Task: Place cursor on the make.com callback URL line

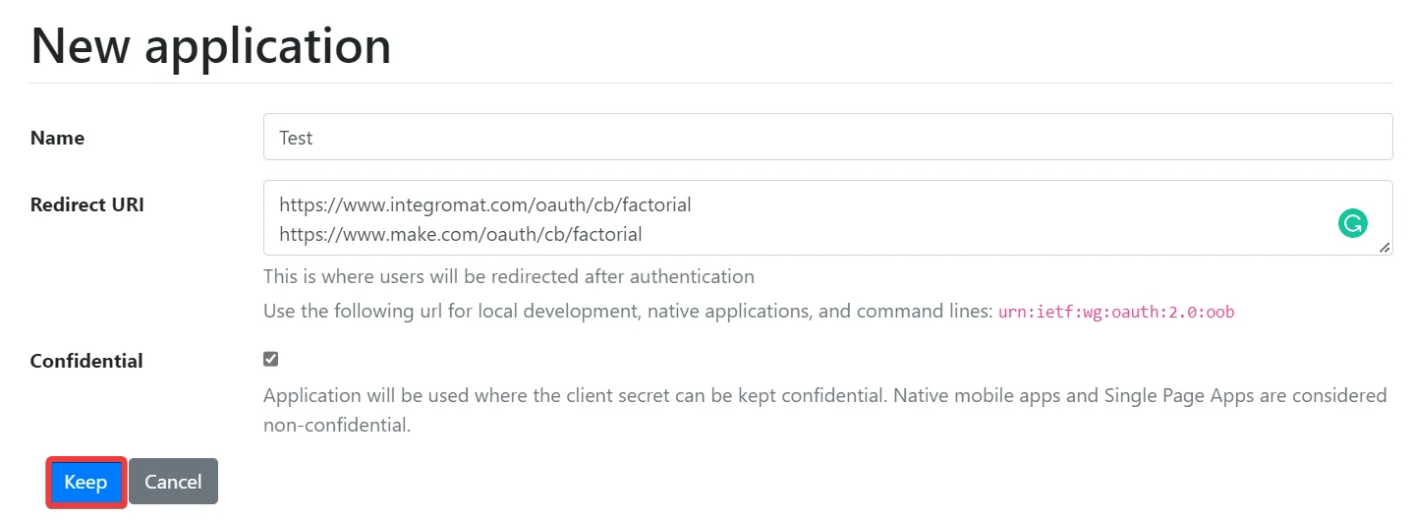Action: click(x=461, y=234)
